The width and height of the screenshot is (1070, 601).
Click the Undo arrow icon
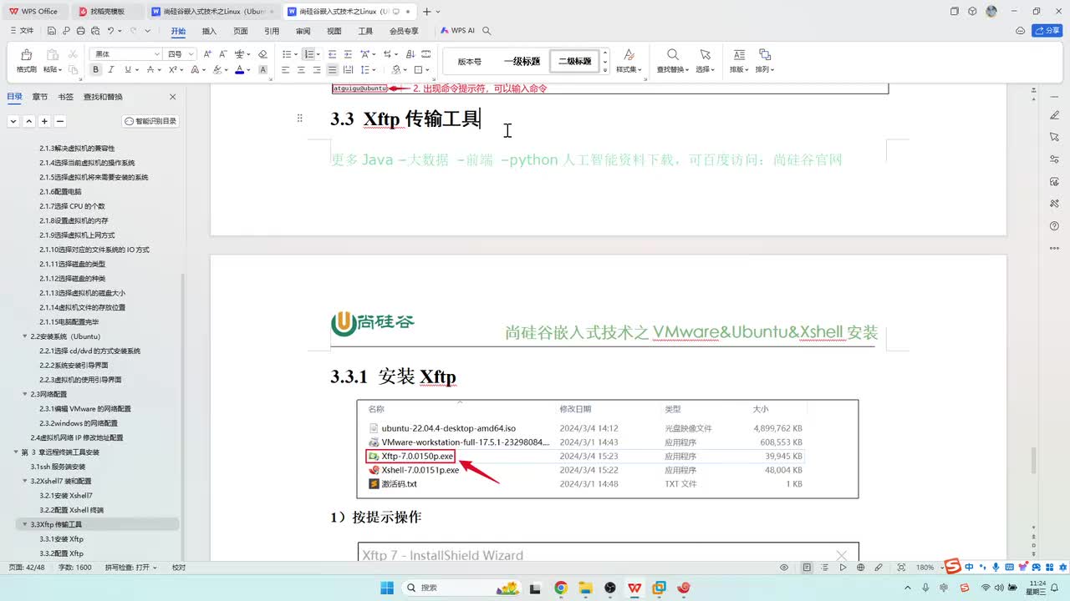coord(110,31)
